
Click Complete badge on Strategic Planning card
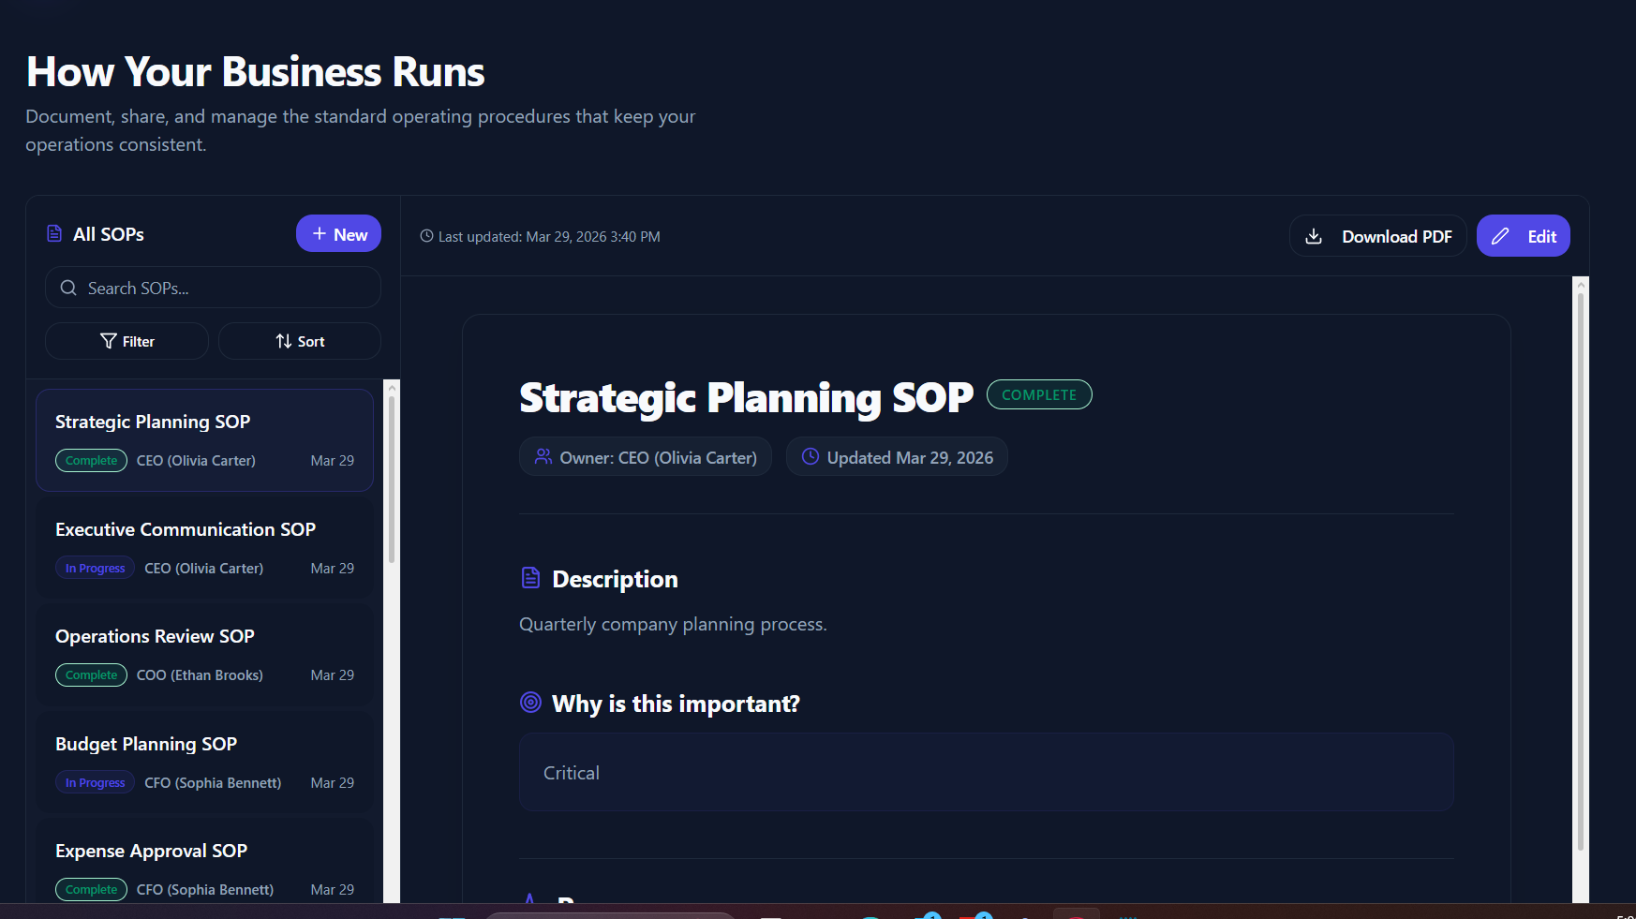91,460
